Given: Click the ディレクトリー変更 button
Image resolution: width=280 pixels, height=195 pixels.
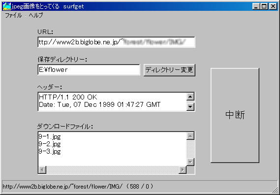Looking at the screenshot, I should [x=169, y=70].
